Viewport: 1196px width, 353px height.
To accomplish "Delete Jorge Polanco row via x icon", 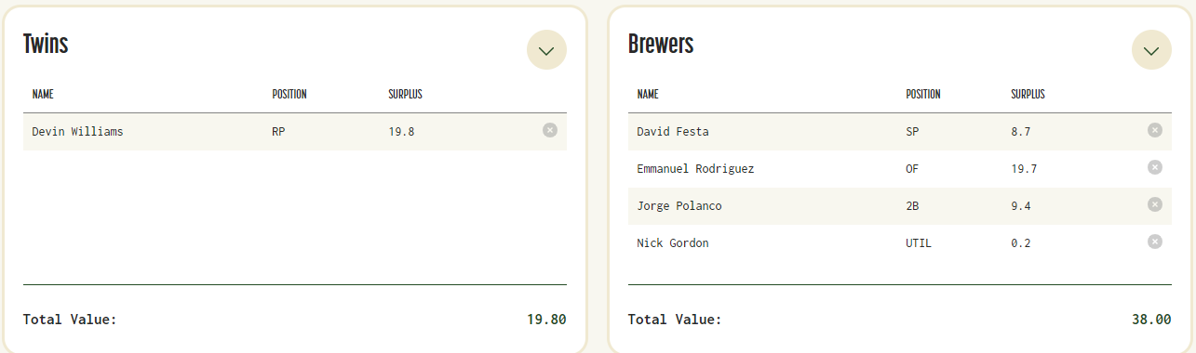I will 1155,204.
